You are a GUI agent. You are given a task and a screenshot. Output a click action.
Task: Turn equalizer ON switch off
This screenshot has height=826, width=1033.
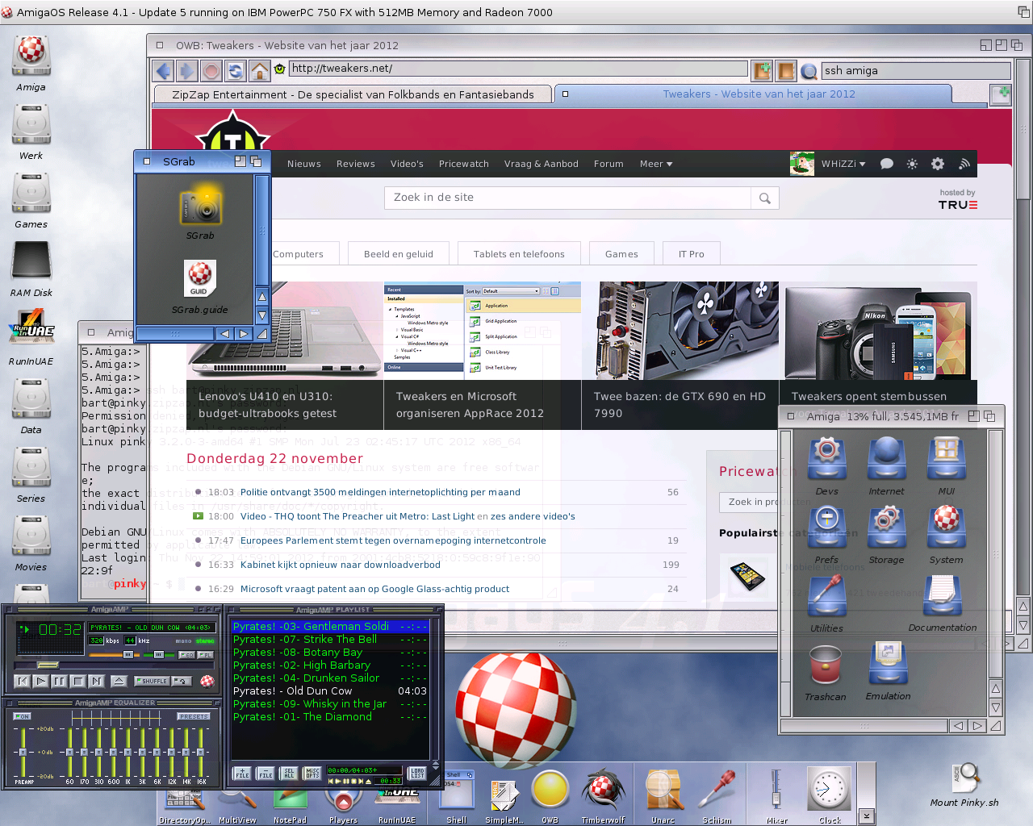[x=22, y=716]
